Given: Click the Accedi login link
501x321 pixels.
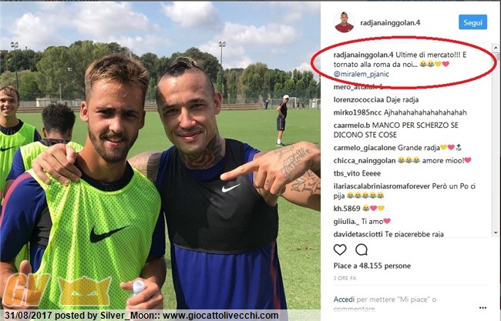Looking at the screenshot, I should [344, 299].
